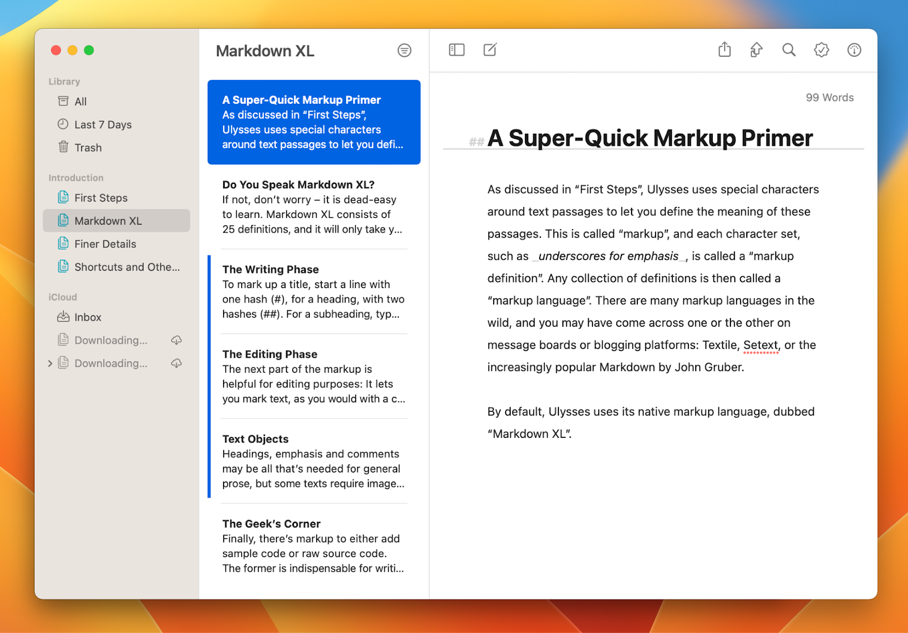
Task: Click the Last 7 Days clock icon
Action: [x=63, y=124]
